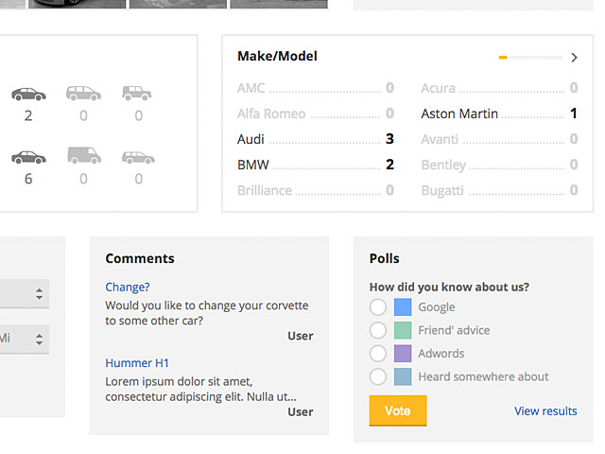
Task: Select the Brilliance make entry
Action: click(315, 190)
